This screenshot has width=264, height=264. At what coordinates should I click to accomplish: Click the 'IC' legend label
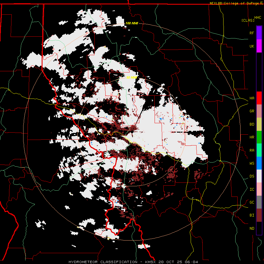(x=252, y=189)
